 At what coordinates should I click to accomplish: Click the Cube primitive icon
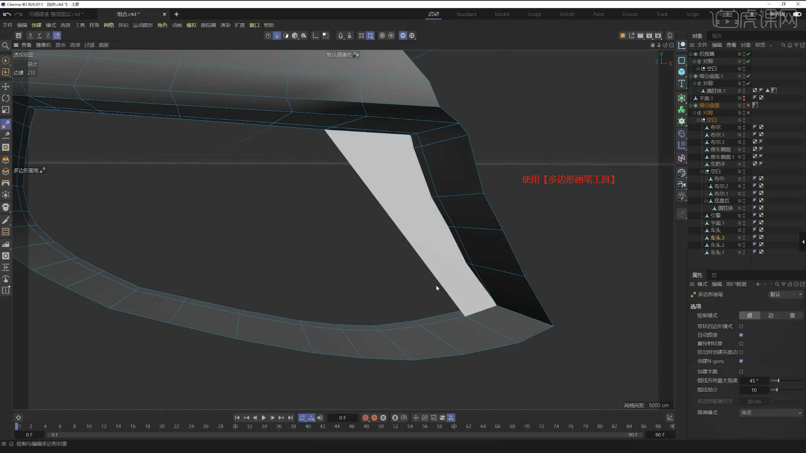[x=682, y=72]
